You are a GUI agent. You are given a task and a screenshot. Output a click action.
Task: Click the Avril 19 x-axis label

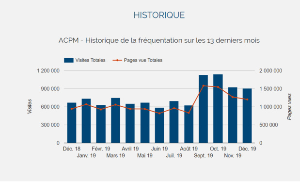130,149
